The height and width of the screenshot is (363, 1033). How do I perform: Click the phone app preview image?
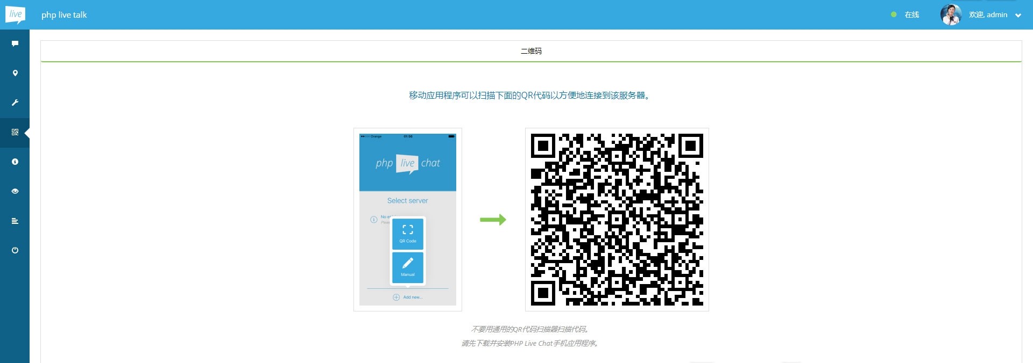coord(407,220)
